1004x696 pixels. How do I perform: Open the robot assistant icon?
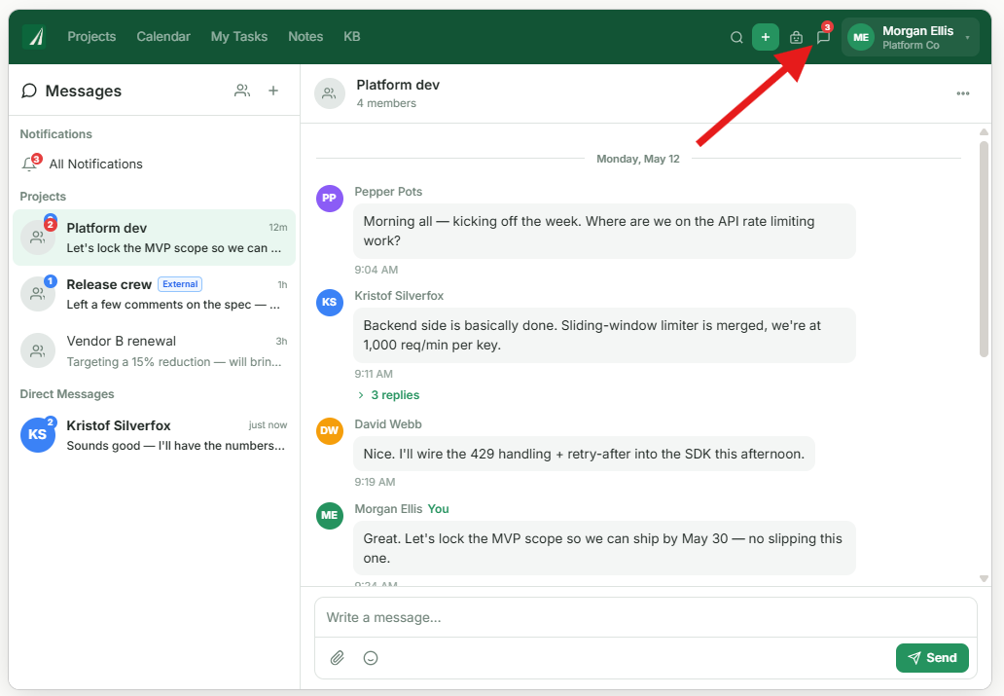(796, 37)
